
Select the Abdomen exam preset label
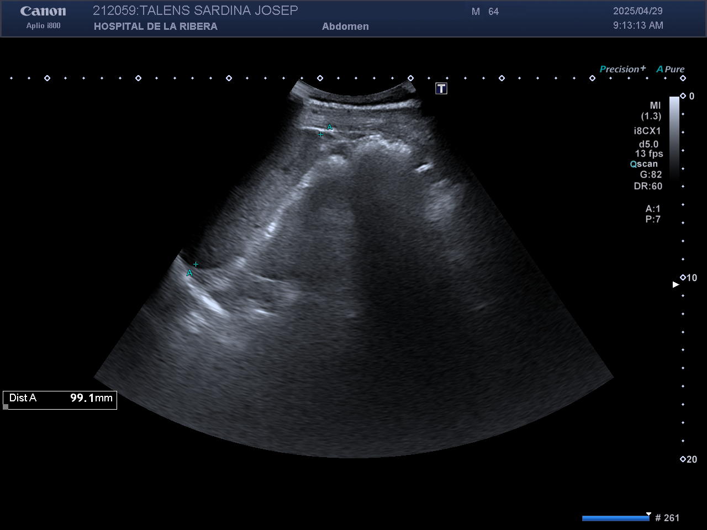(x=345, y=26)
